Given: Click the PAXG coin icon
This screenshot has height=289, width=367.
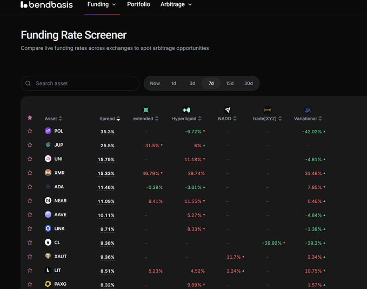Looking at the screenshot, I should tap(48, 284).
